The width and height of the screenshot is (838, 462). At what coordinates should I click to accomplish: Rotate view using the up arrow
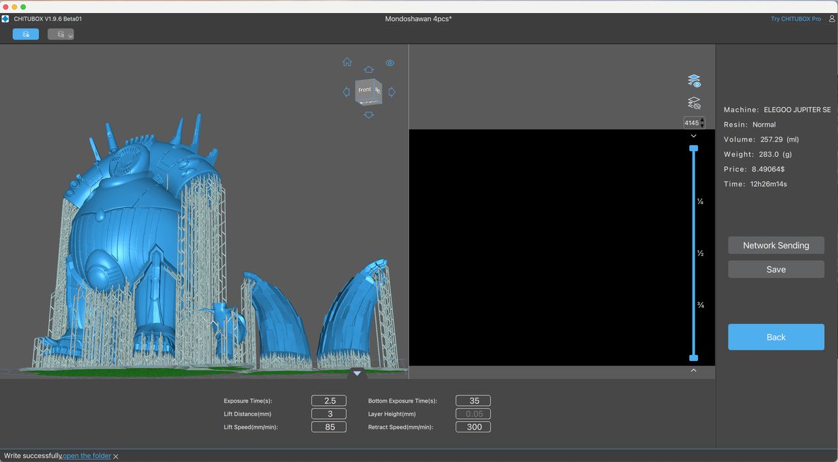pos(368,69)
